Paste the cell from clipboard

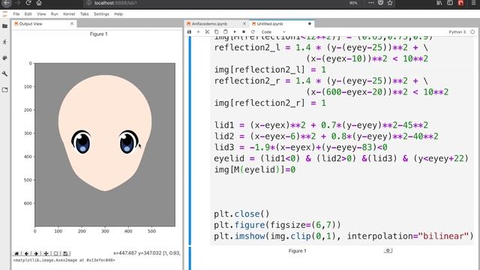coord(226,31)
